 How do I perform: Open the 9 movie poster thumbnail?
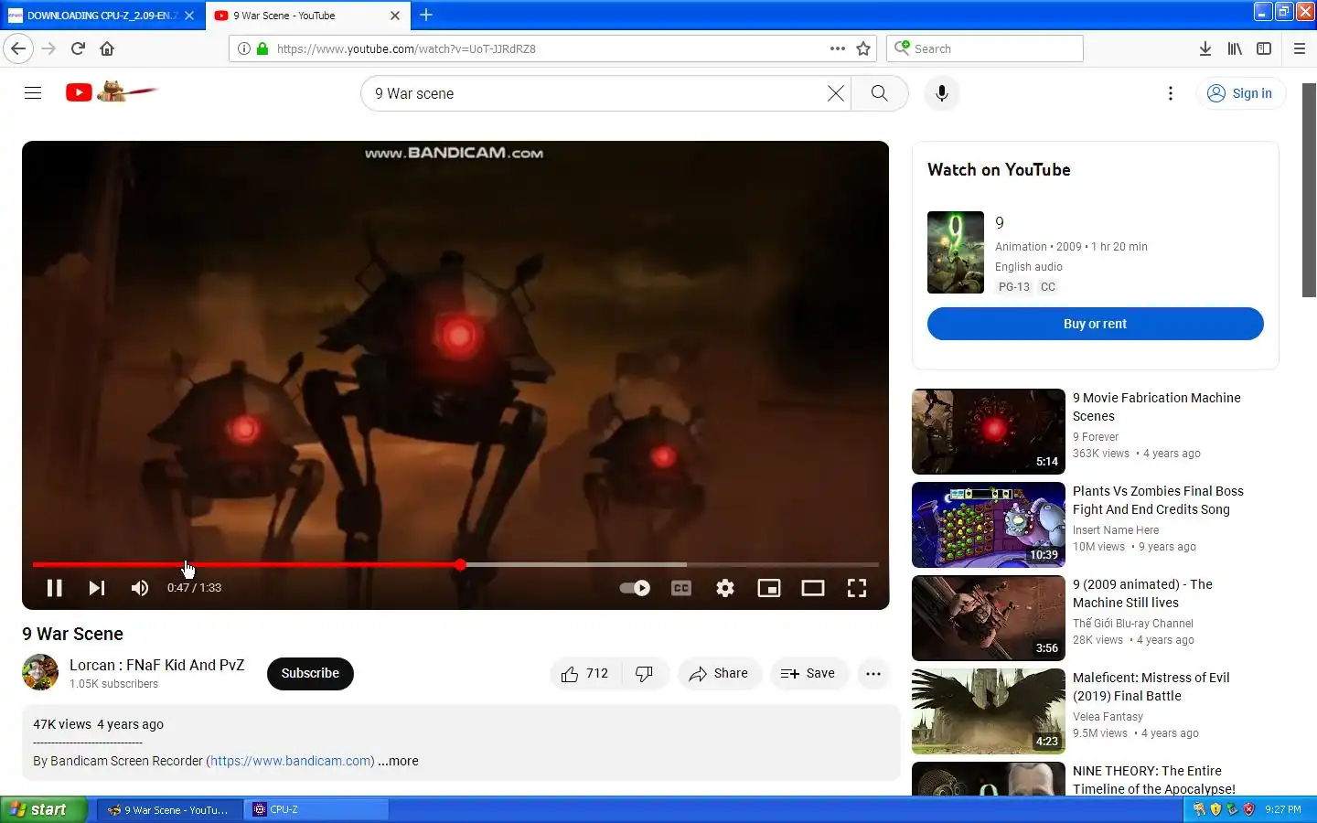click(x=956, y=252)
